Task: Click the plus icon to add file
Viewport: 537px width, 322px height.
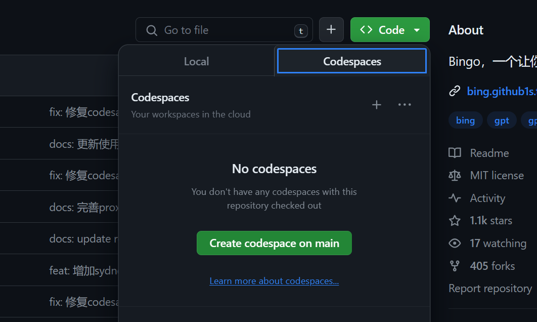Action: tap(331, 30)
